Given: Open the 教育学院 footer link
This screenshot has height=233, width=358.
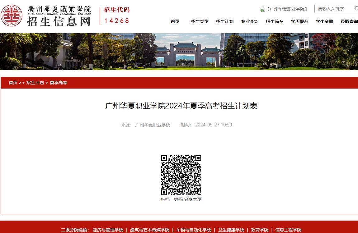Looking at the screenshot, I should (260, 230).
